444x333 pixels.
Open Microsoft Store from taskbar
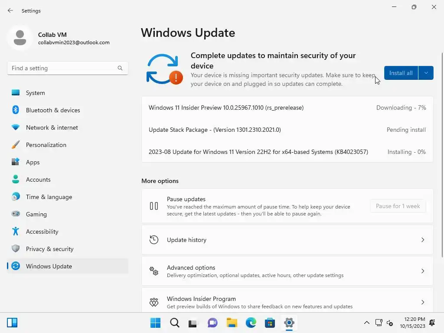pos(270,323)
